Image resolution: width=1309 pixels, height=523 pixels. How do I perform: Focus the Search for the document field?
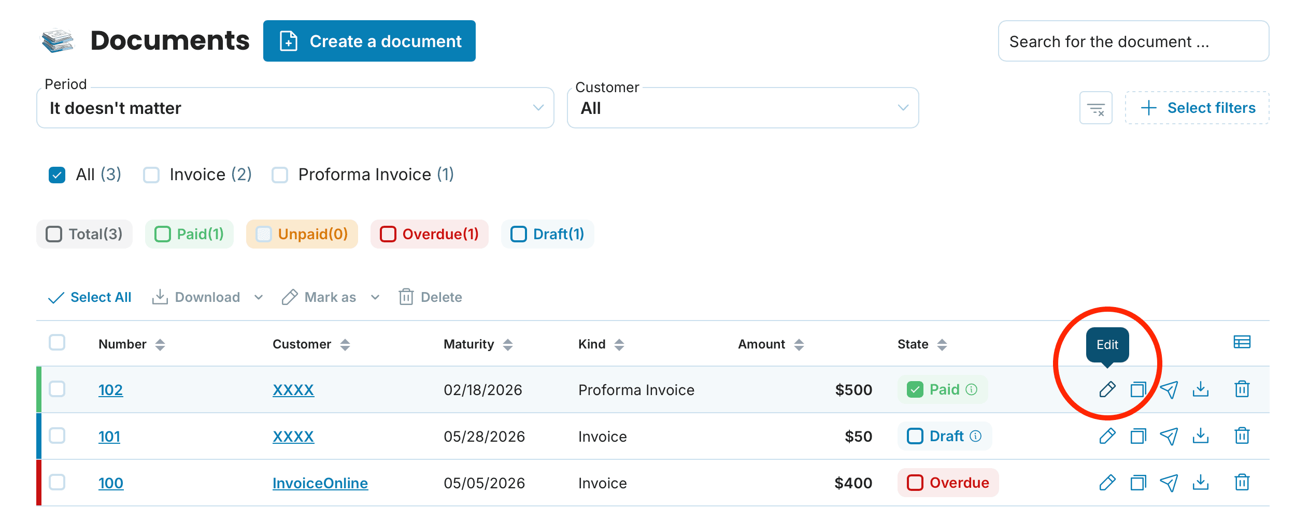1133,41
